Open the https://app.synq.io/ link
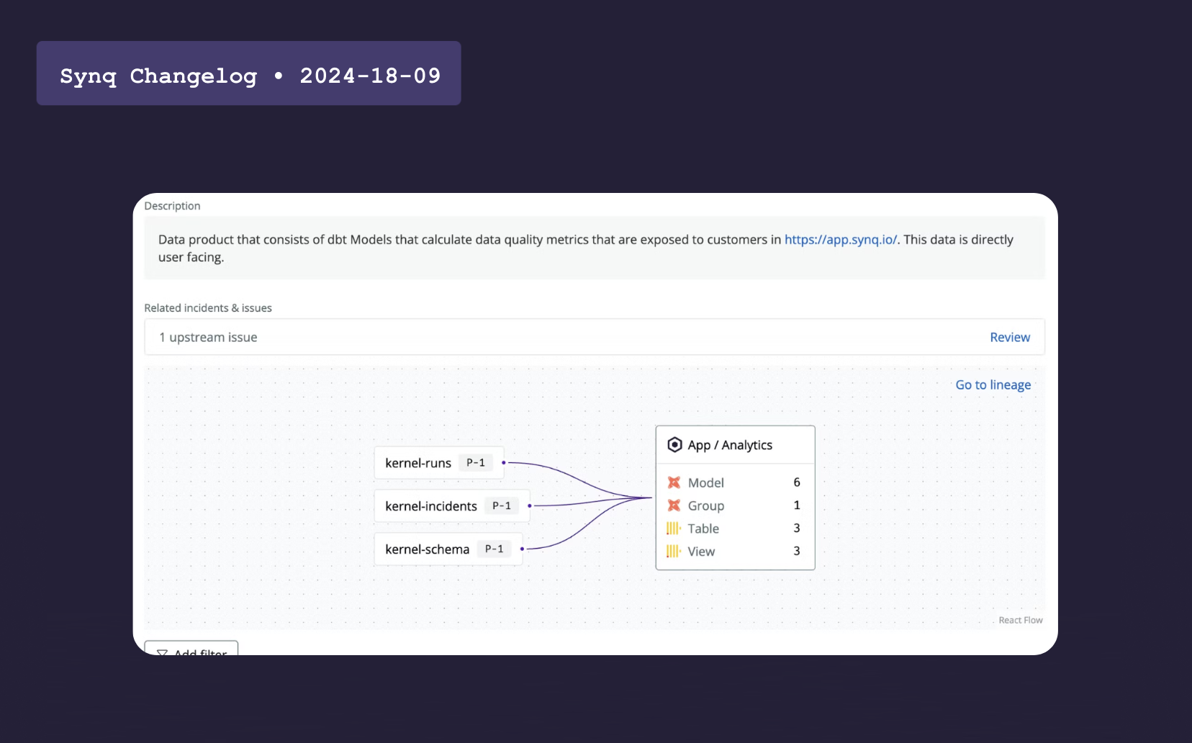This screenshot has width=1192, height=743. (x=841, y=240)
